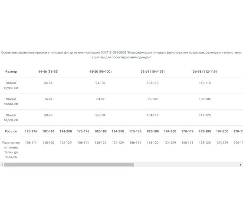Click the scrollbar right arrow
The image size is (243, 218).
pyautogui.click(x=241, y=165)
